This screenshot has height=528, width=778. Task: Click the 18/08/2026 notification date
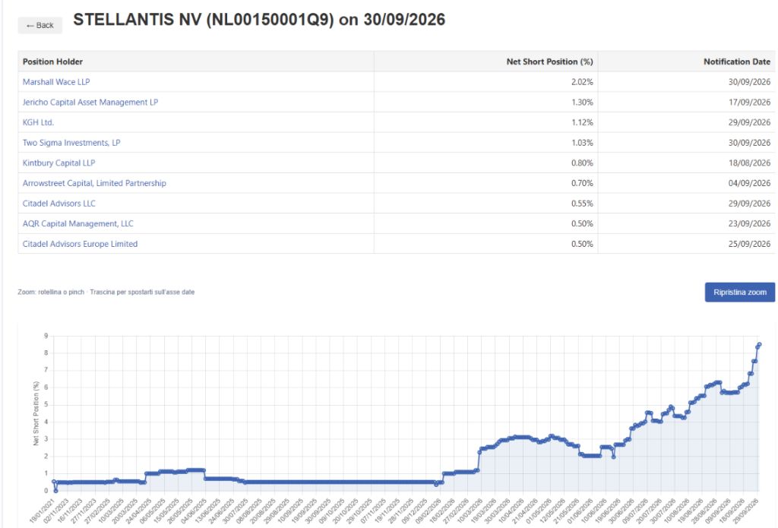click(749, 163)
